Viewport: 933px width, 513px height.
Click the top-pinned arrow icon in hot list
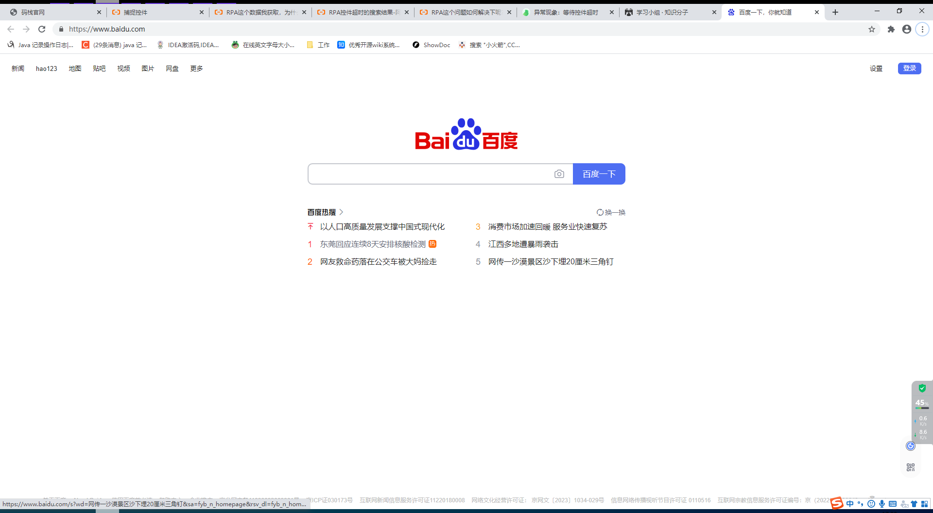point(311,226)
